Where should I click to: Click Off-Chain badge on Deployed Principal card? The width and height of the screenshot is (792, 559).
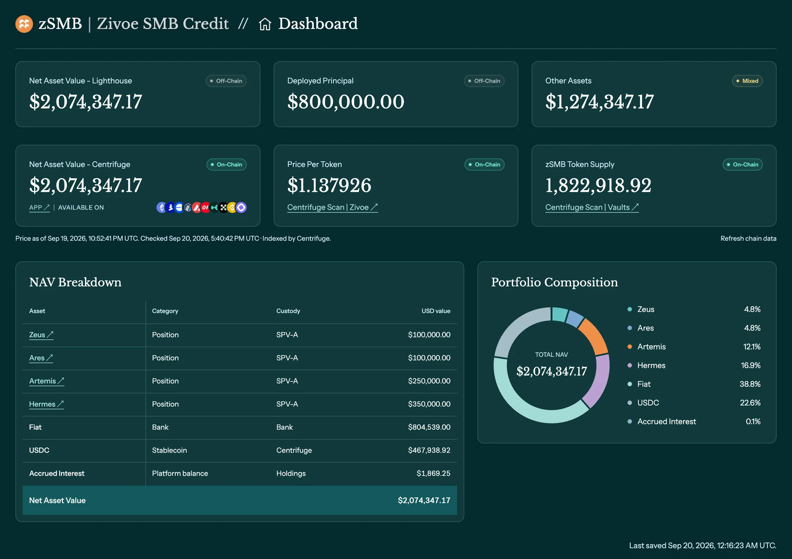click(x=484, y=81)
